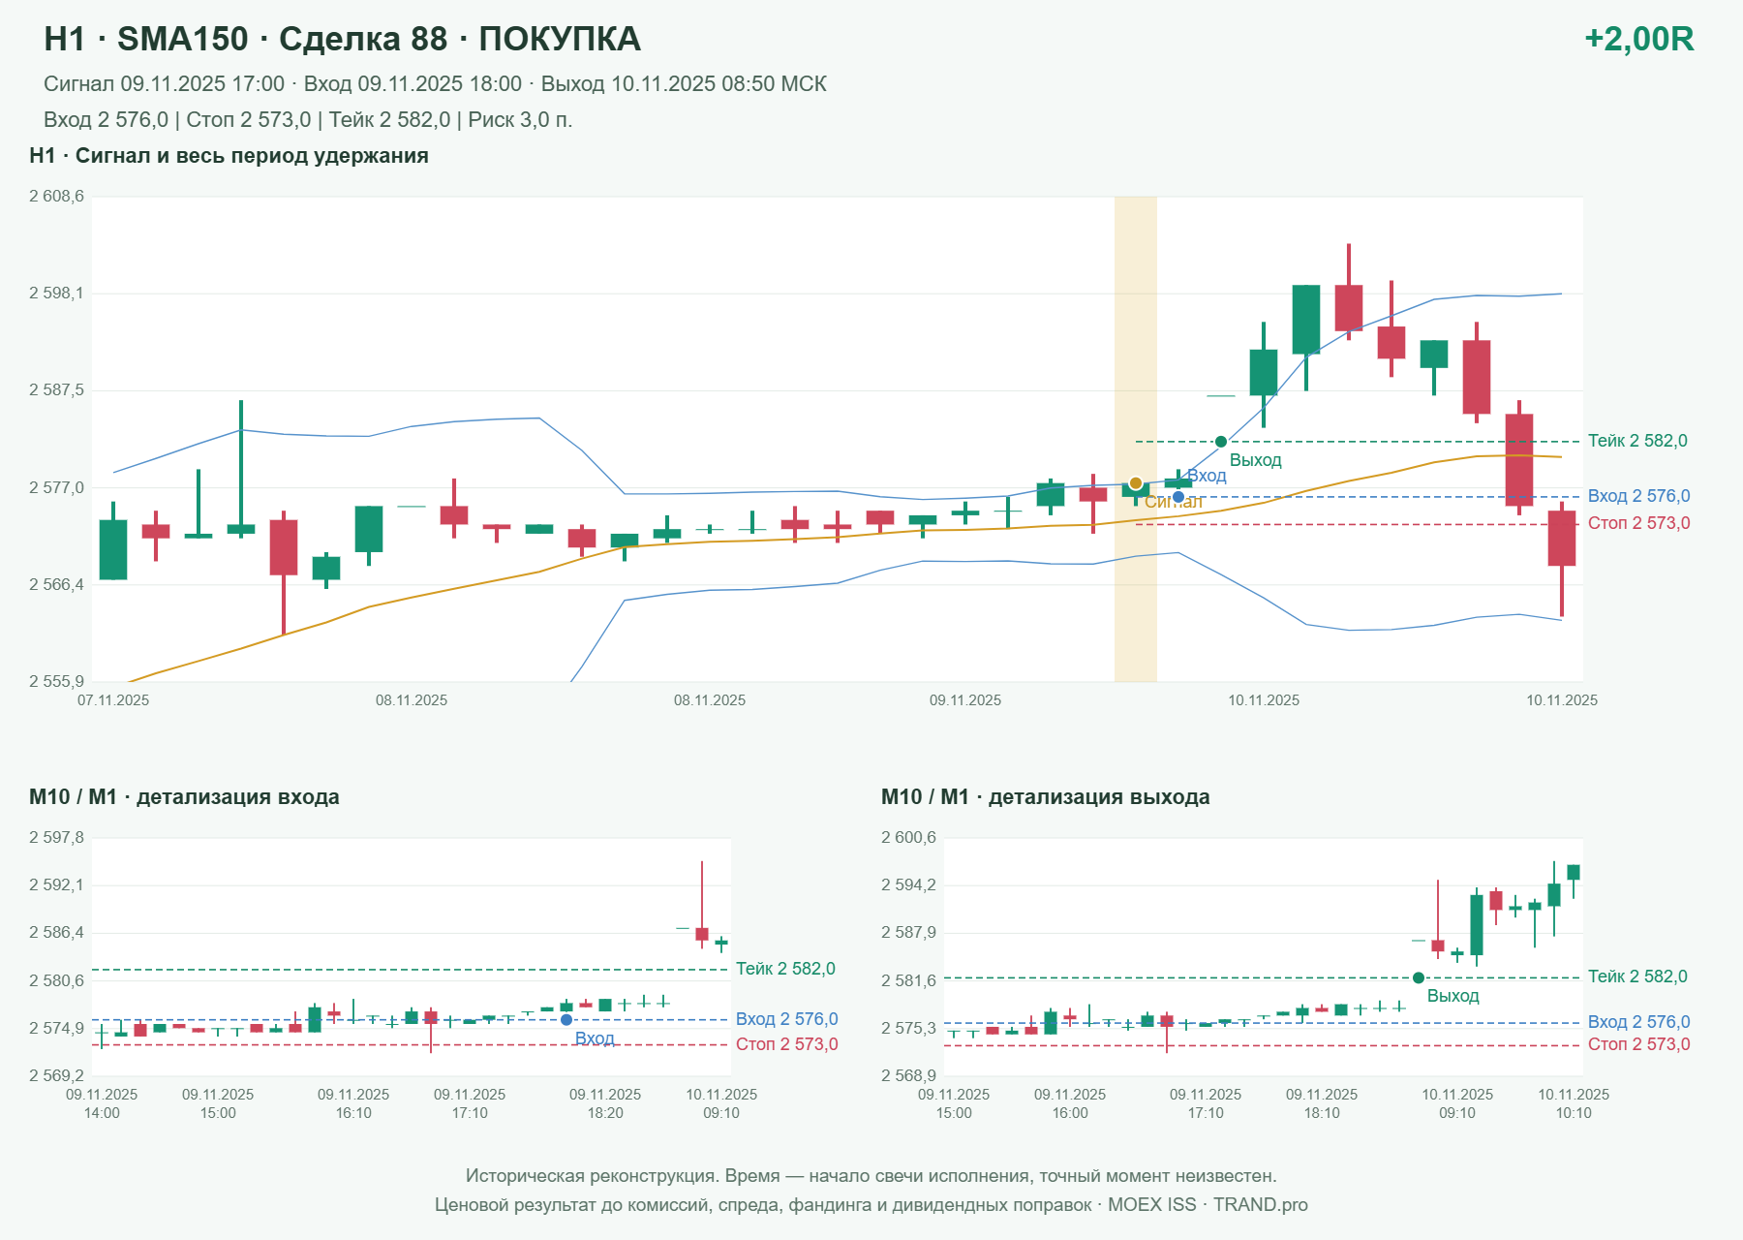1743x1240 pixels.
Task: Click the 09.11.2025 date label on H1 axis
Action: point(965,700)
